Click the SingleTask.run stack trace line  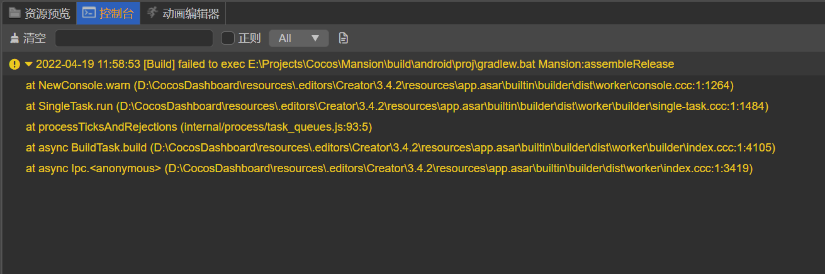[x=396, y=106]
